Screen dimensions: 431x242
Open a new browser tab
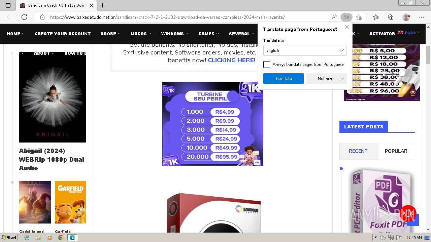(x=103, y=5)
